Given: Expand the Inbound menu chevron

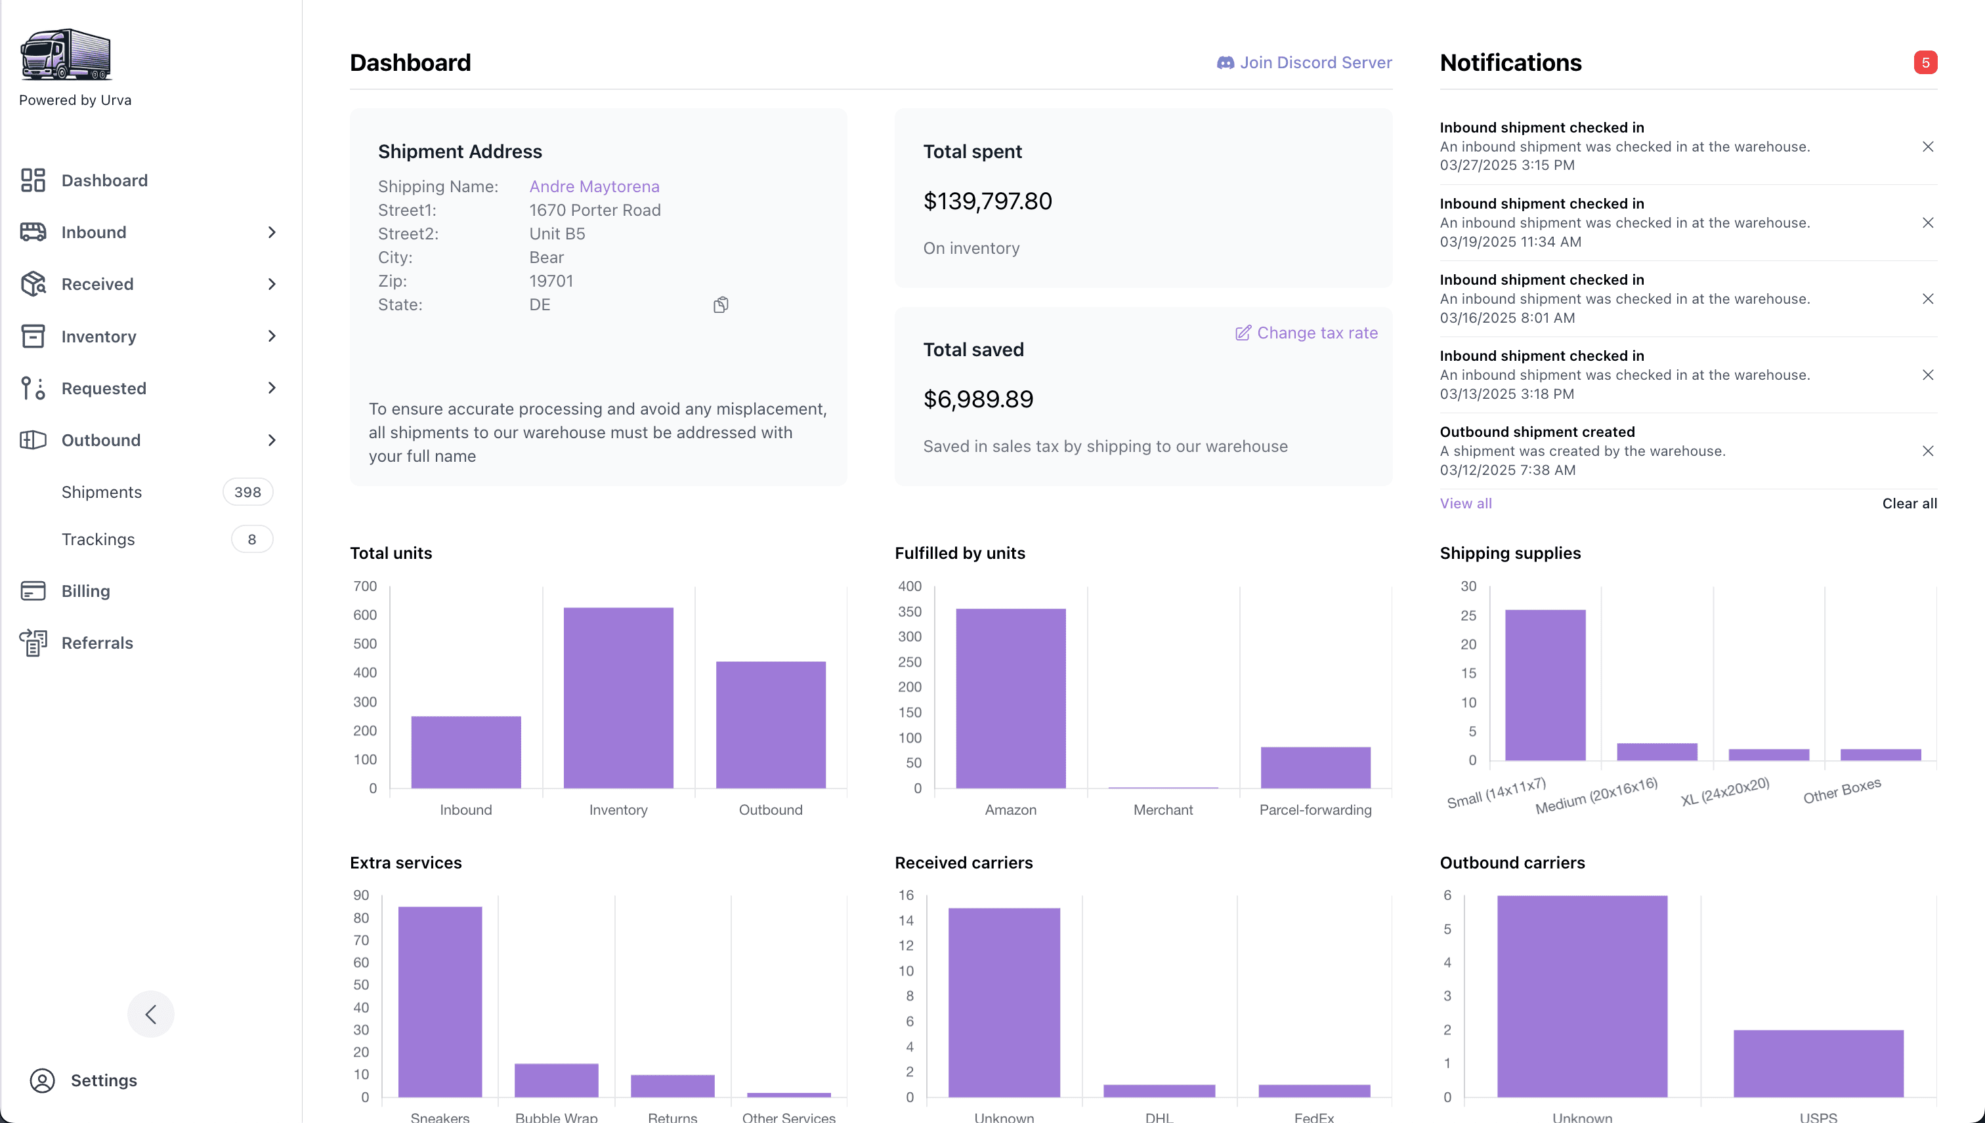Looking at the screenshot, I should coord(272,232).
